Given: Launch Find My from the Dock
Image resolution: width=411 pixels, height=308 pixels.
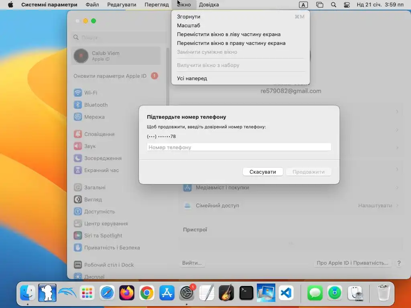Looking at the screenshot, I should click(335, 293).
